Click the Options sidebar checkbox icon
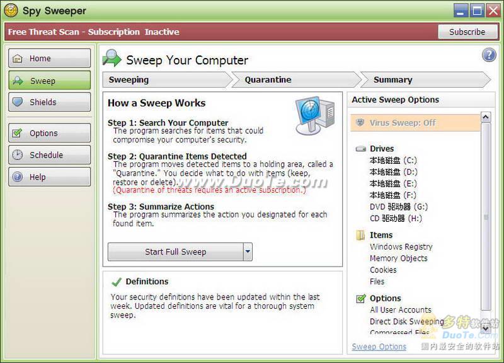Image resolution: width=504 pixels, height=363 pixels. (x=17, y=133)
